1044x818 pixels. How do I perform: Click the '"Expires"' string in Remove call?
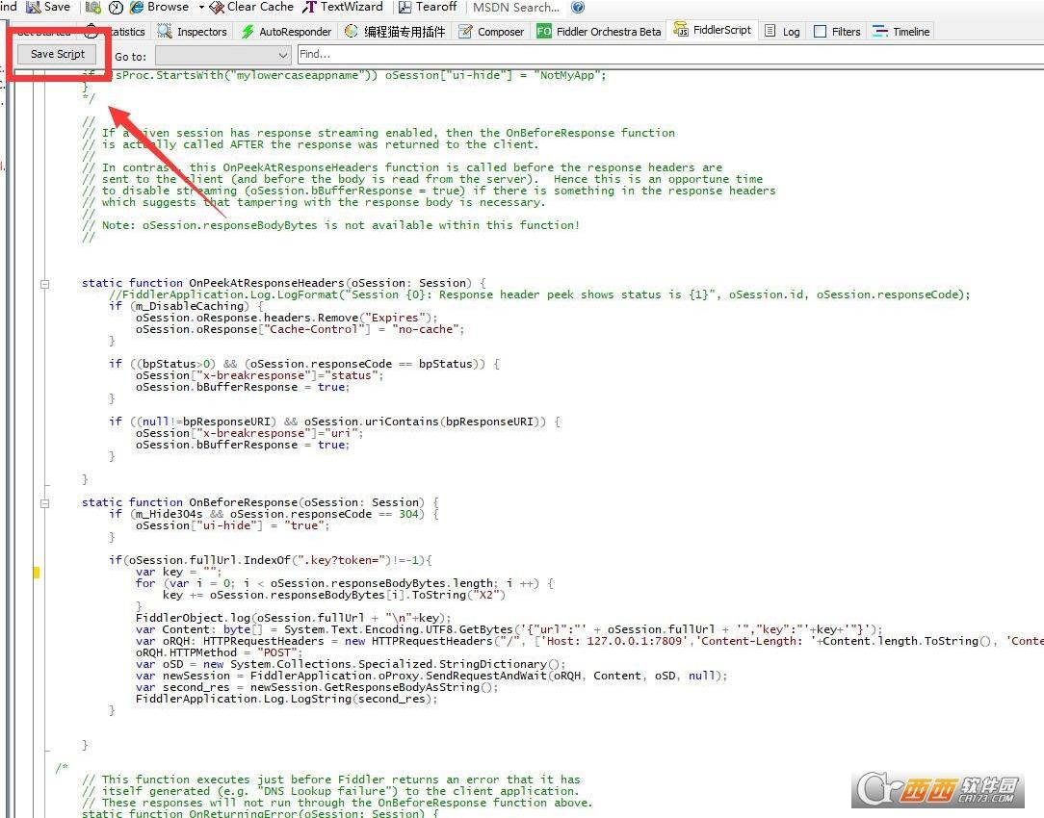(x=395, y=318)
